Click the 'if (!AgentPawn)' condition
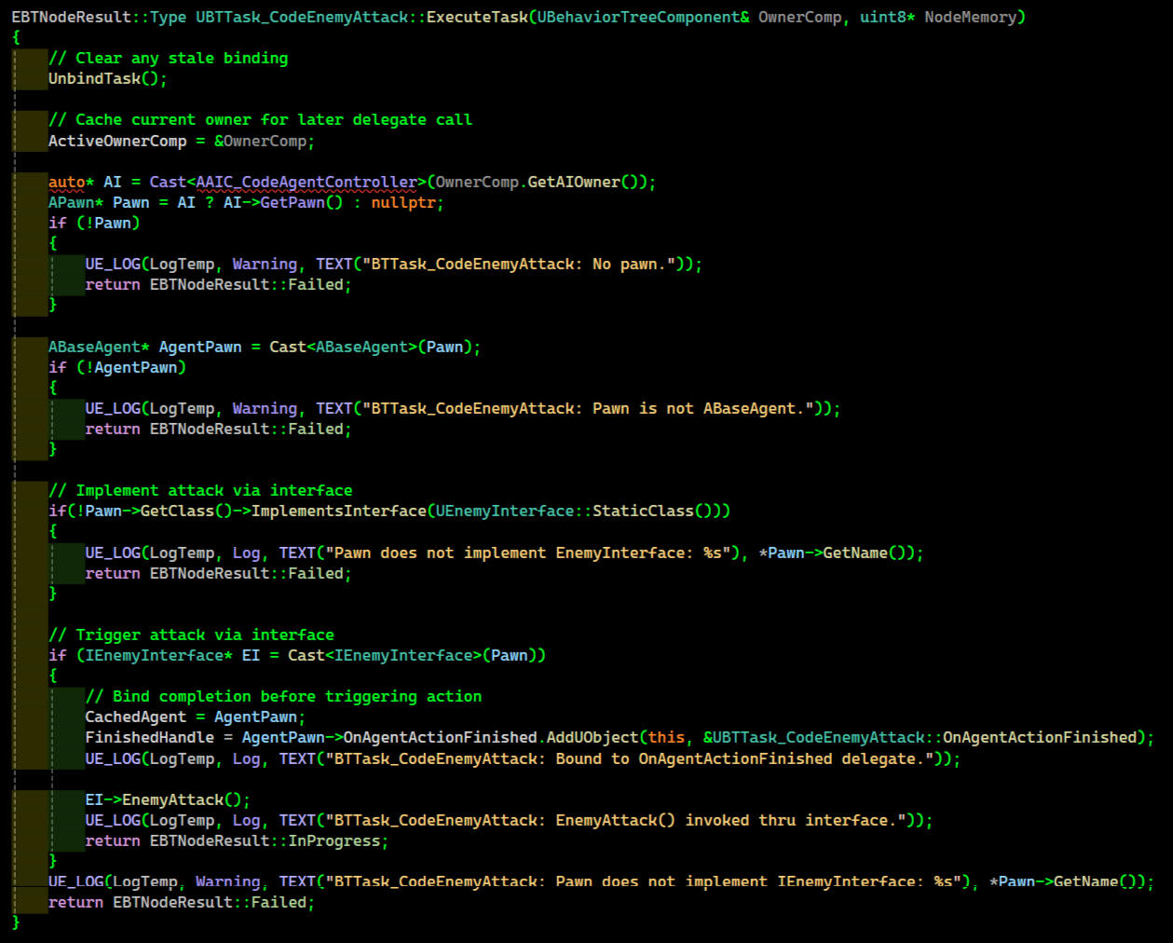Image resolution: width=1173 pixels, height=943 pixels. point(117,367)
